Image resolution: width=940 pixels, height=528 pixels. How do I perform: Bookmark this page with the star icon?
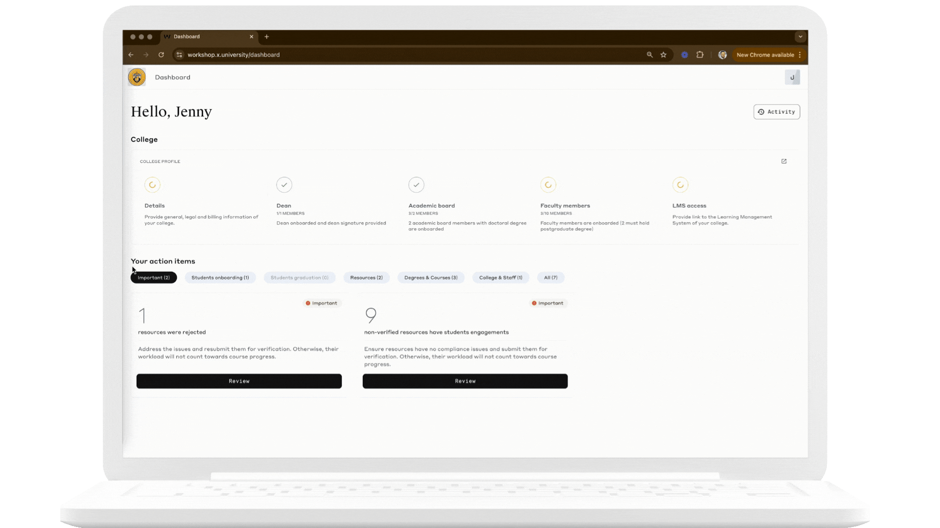[663, 55]
